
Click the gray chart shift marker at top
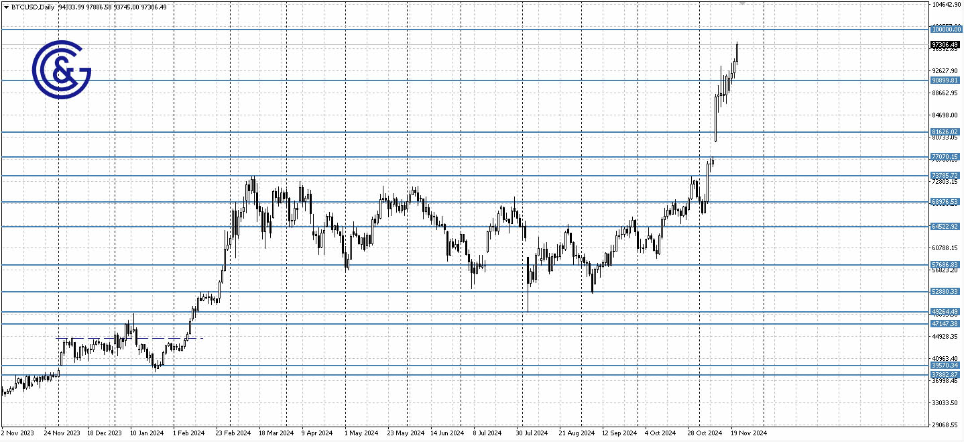point(742,3)
